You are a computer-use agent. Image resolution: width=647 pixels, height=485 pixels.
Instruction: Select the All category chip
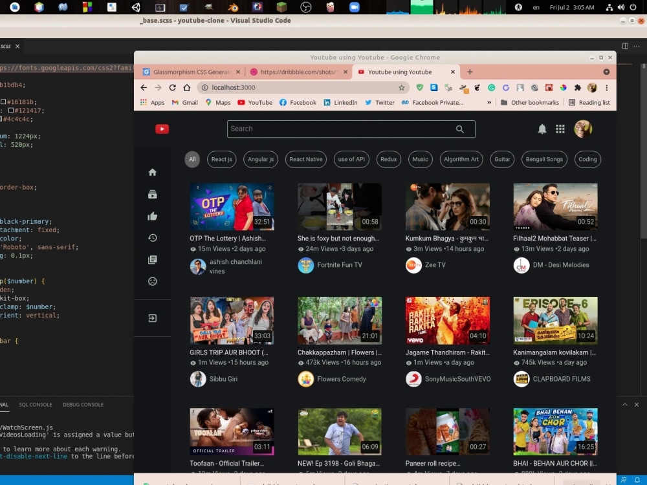(x=192, y=159)
